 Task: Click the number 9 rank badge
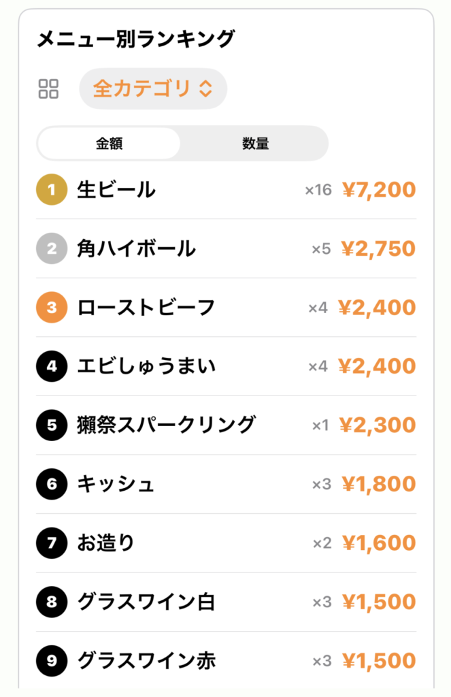tap(51, 660)
